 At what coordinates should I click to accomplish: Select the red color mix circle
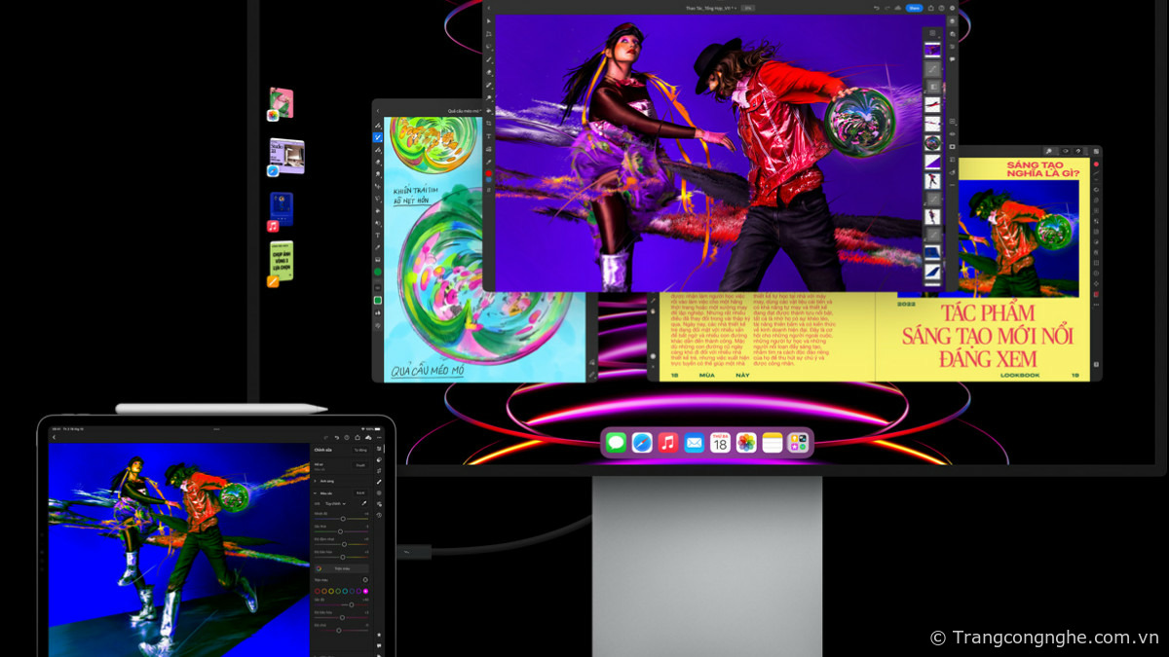(x=318, y=591)
